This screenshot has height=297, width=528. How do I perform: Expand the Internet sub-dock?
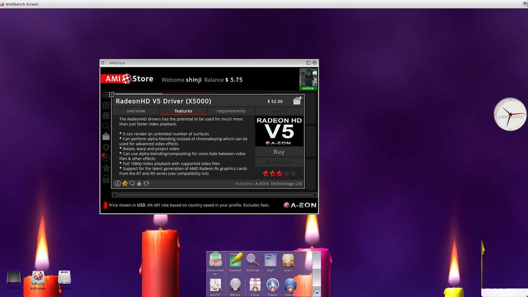tap(290, 288)
